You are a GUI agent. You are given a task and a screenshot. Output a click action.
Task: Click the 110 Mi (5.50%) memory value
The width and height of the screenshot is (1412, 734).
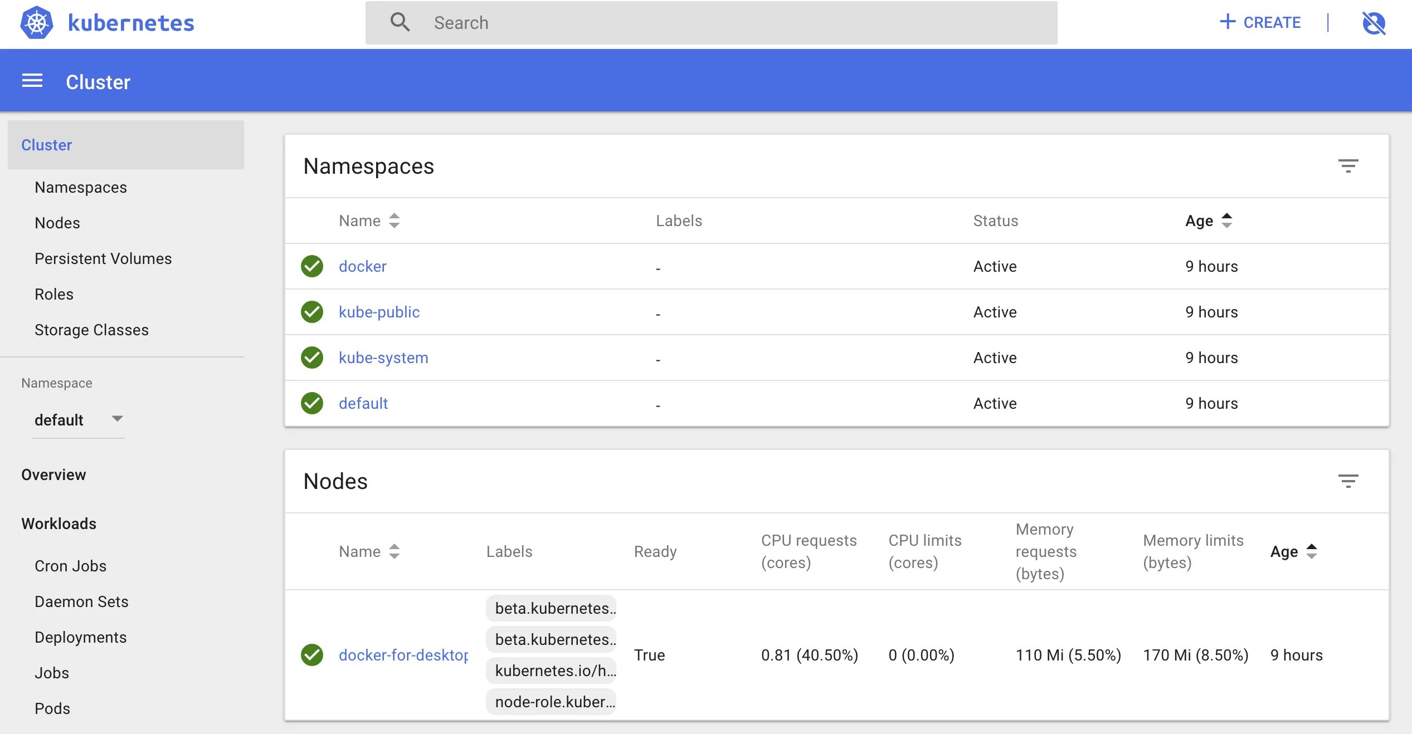tap(1068, 655)
